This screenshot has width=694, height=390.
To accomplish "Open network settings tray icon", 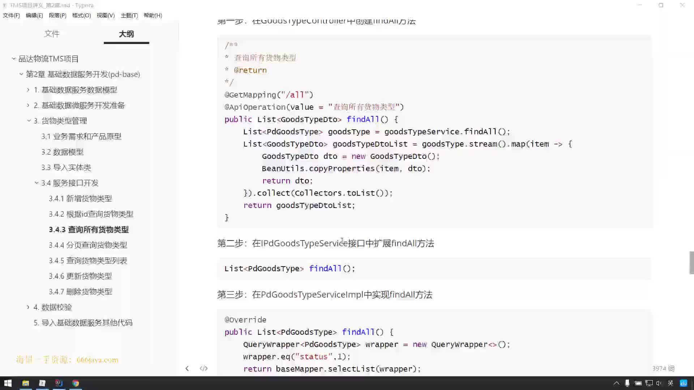I will click(649, 383).
